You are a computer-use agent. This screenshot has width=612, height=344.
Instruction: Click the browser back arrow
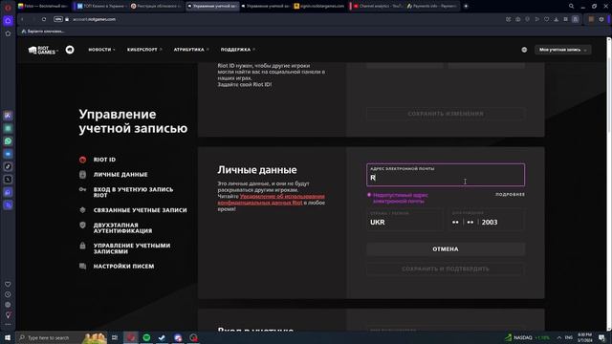(x=22, y=19)
